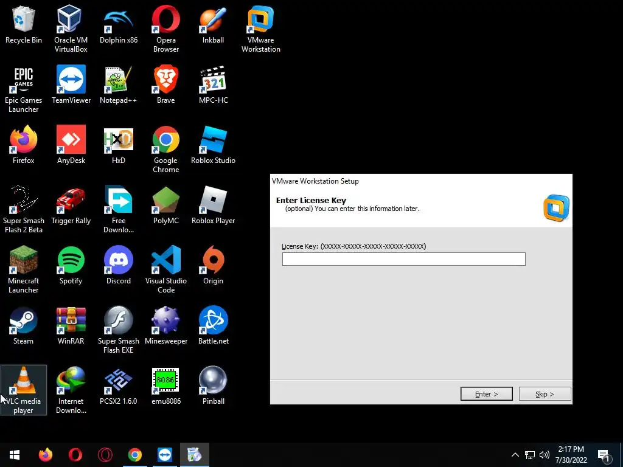Select VLC media player icon
This screenshot has width=623, height=467.
[24, 390]
